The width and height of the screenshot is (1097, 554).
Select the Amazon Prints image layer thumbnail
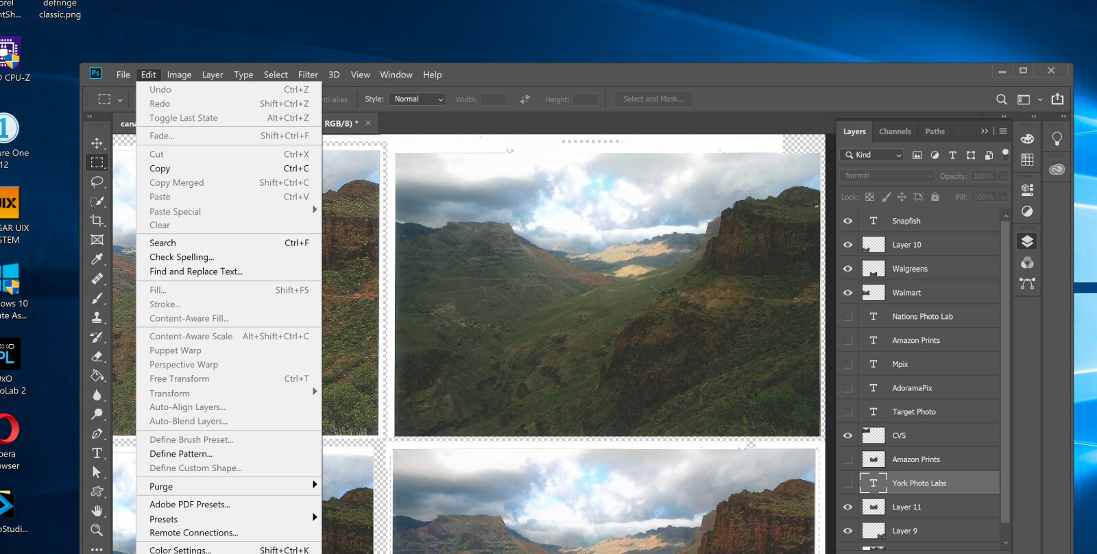click(x=873, y=459)
